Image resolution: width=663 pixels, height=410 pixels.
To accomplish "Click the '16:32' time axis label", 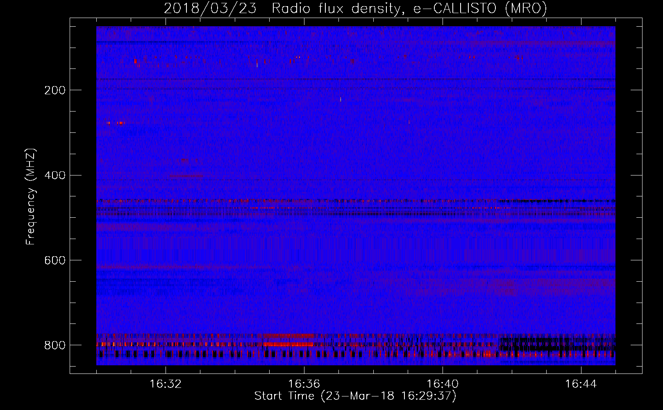I will (x=166, y=384).
